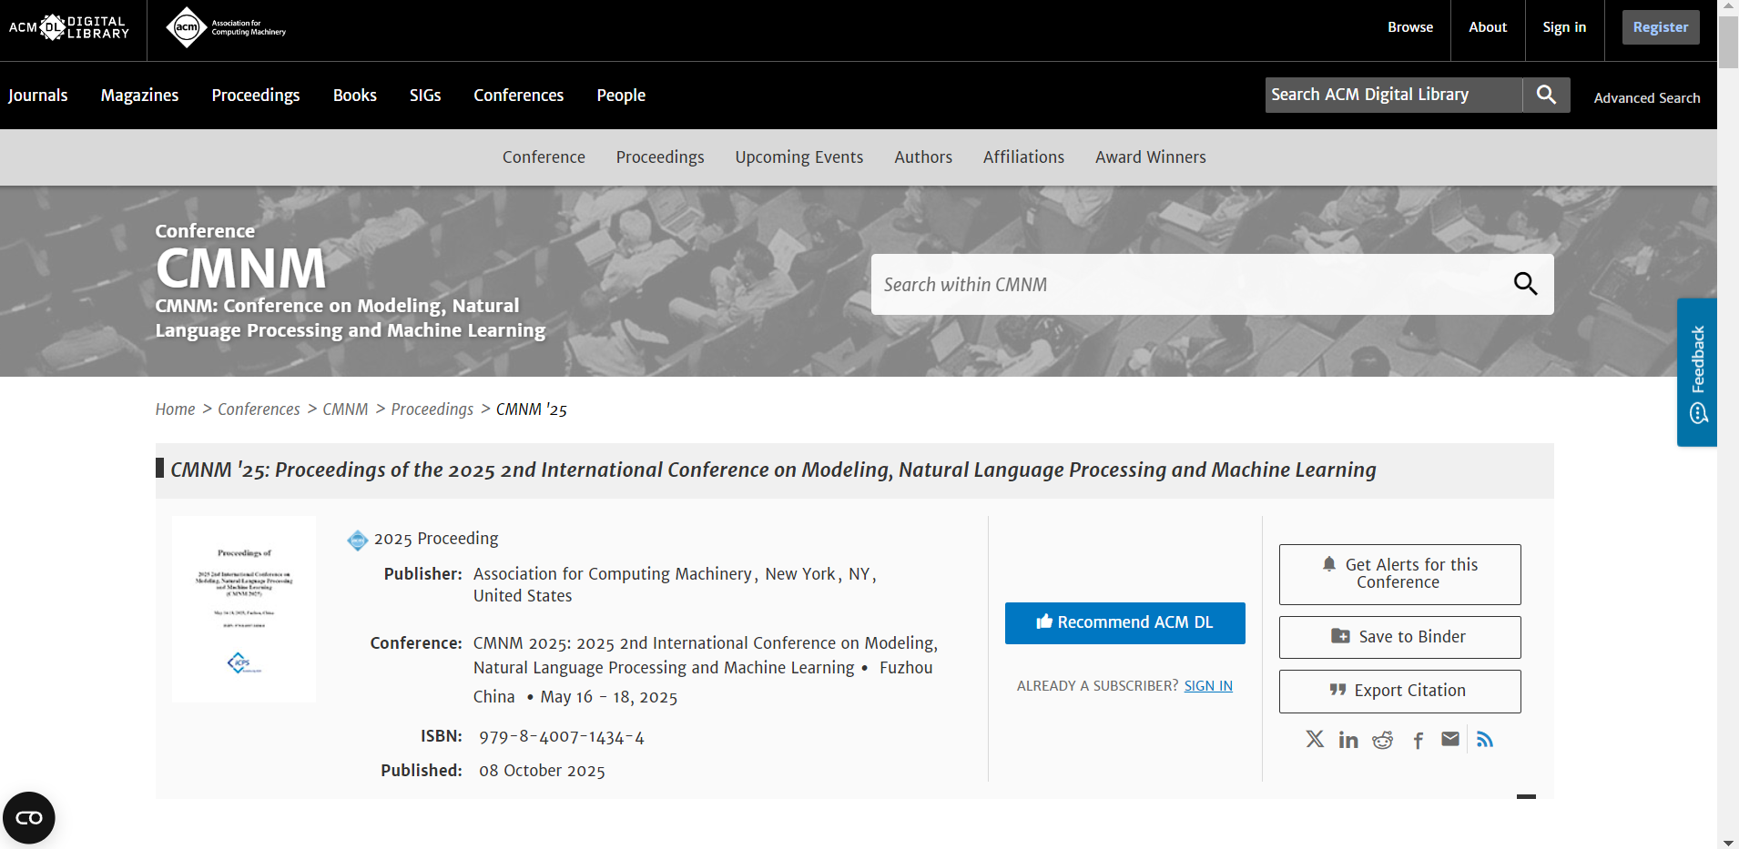Click the proceedings cover thumbnail
This screenshot has height=849, width=1739.
click(x=244, y=609)
